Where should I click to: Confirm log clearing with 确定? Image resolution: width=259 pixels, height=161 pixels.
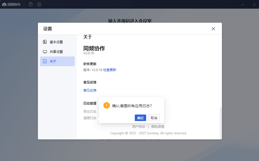click(140, 118)
